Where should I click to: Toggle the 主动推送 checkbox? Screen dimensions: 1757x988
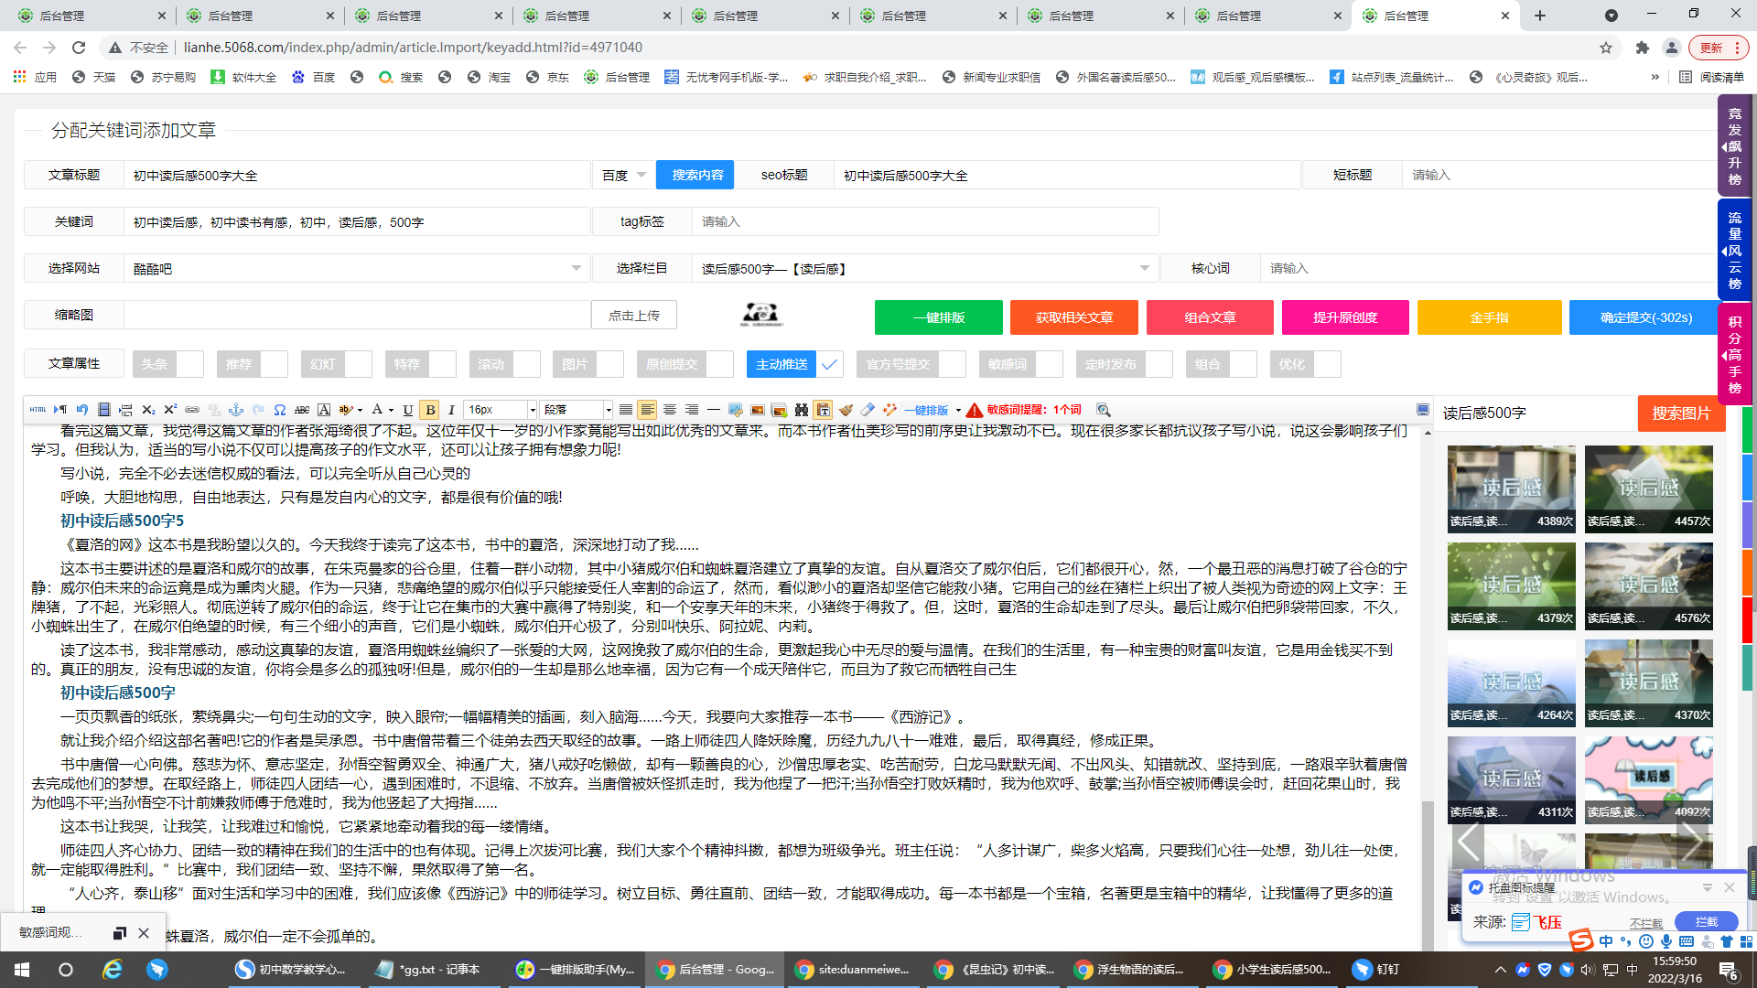(829, 364)
